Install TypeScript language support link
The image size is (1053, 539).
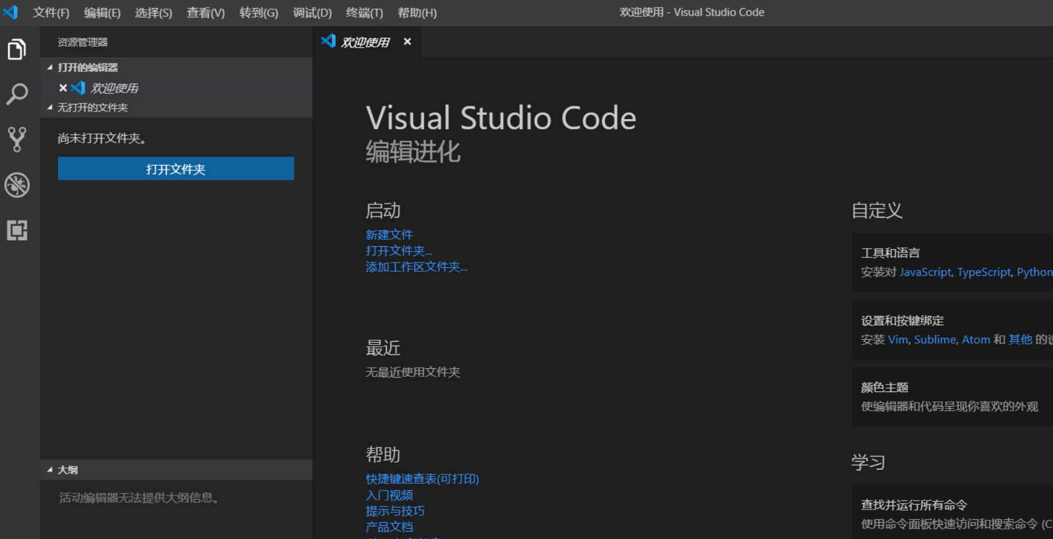click(984, 272)
